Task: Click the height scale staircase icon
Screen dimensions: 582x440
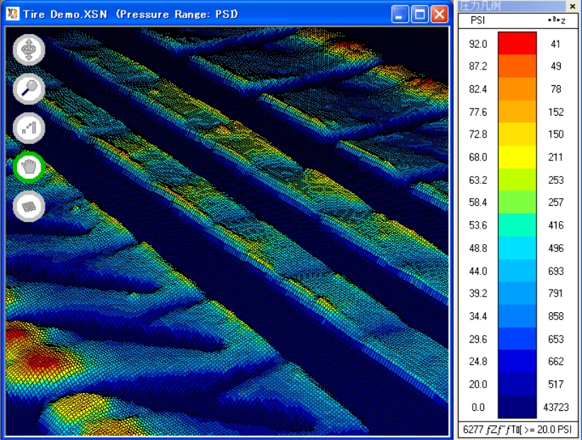Action: tap(29, 128)
